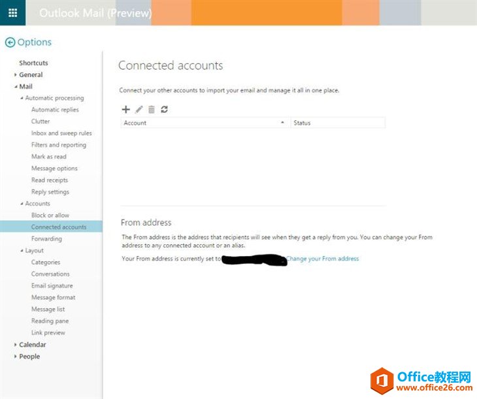Open Filters and reporting

click(x=59, y=145)
